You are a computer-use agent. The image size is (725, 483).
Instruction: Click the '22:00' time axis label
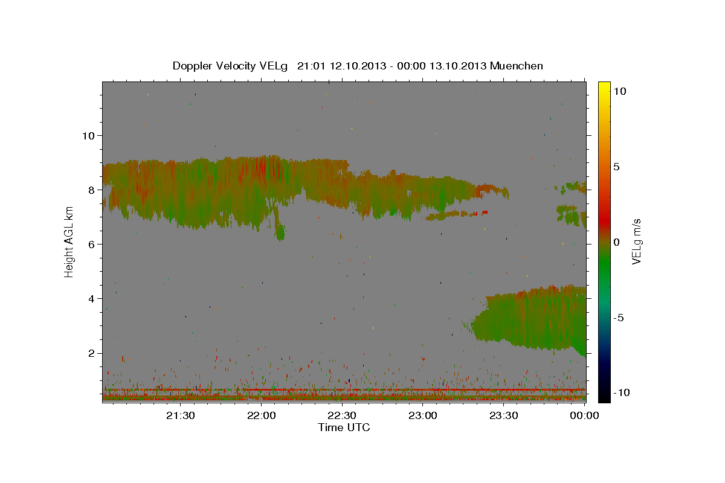(x=262, y=415)
